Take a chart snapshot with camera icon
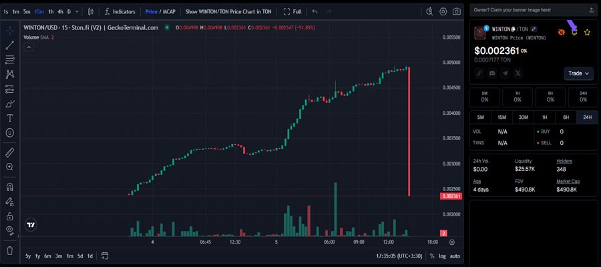Viewport: 601px width, 267px height. pyautogui.click(x=457, y=11)
